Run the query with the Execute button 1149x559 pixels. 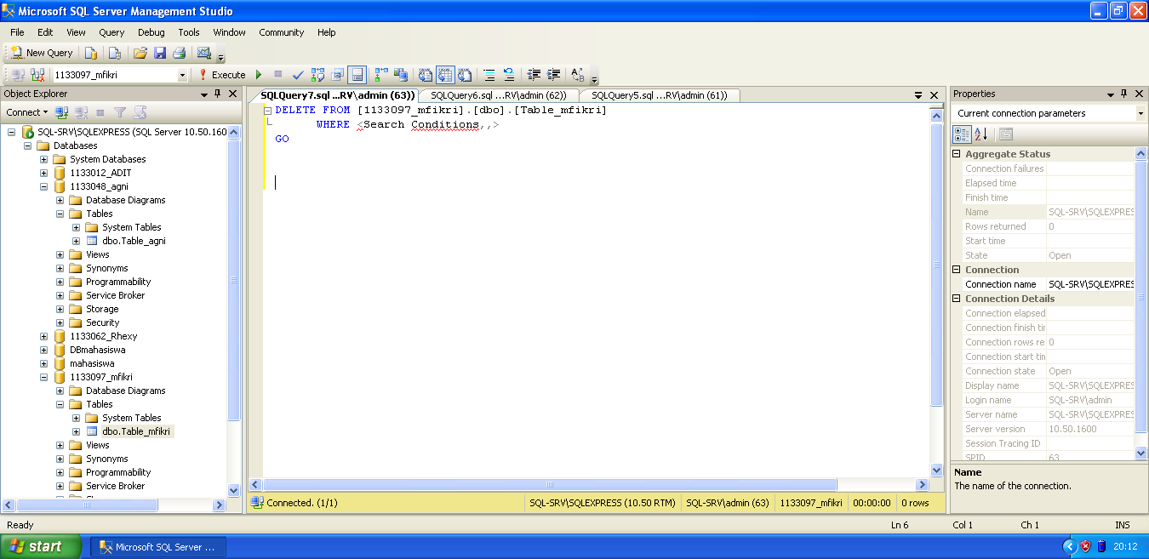click(222, 75)
